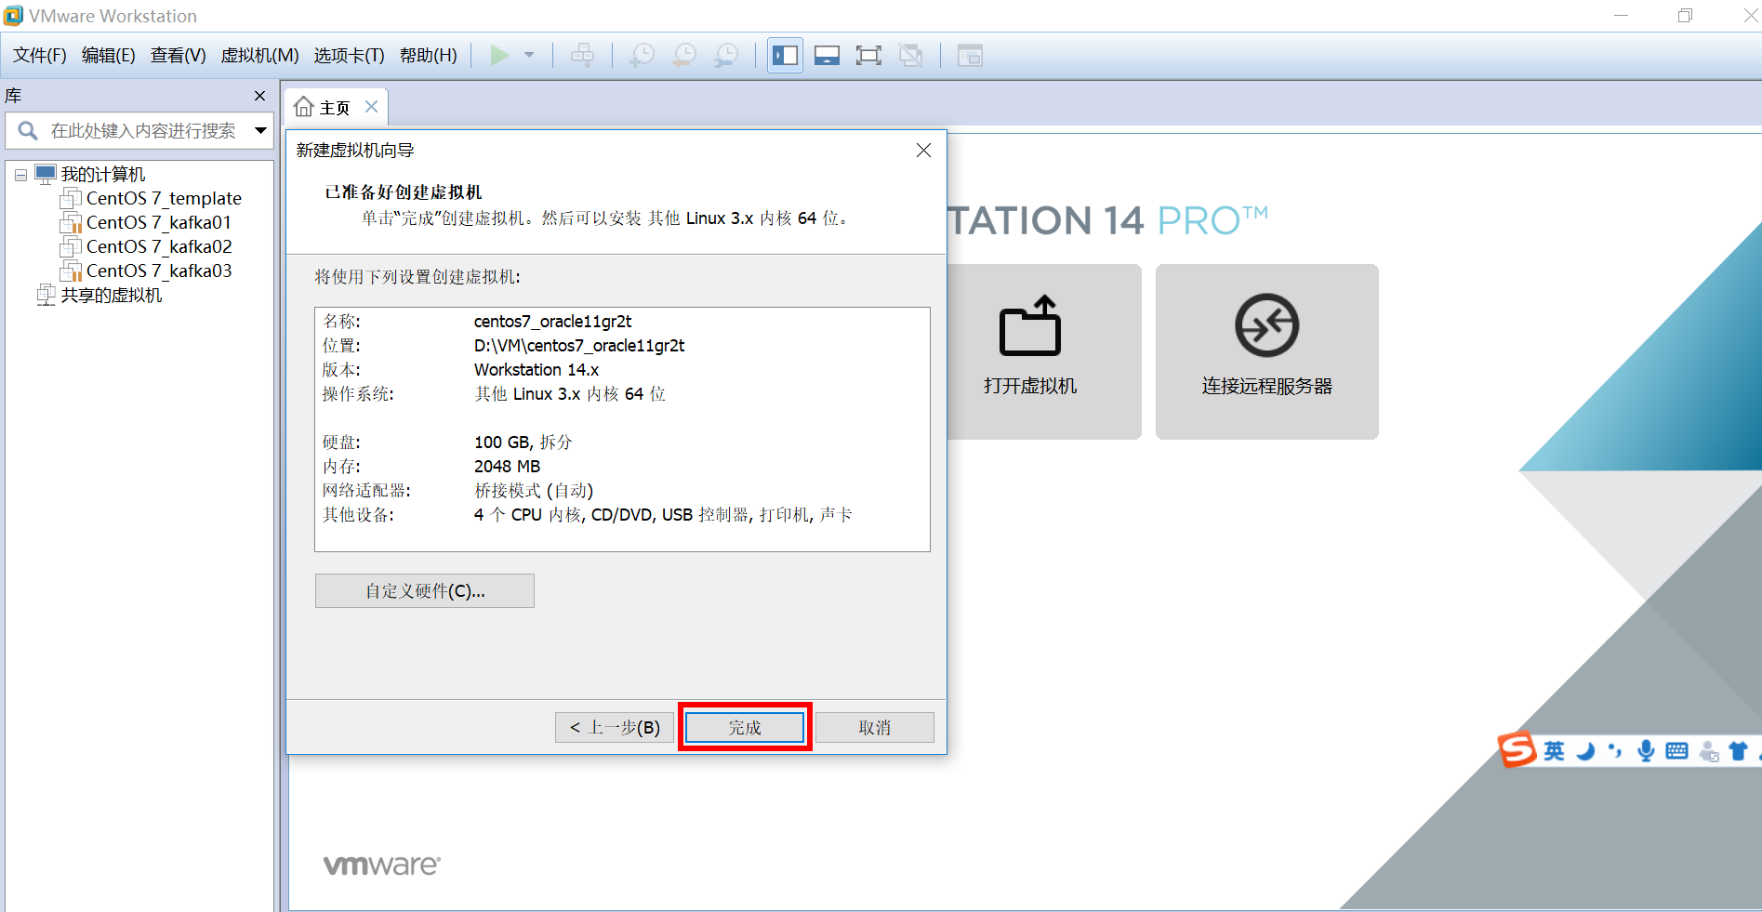Click the Sogou user account icon
Screen dimensions: 1762x912
point(1708,751)
